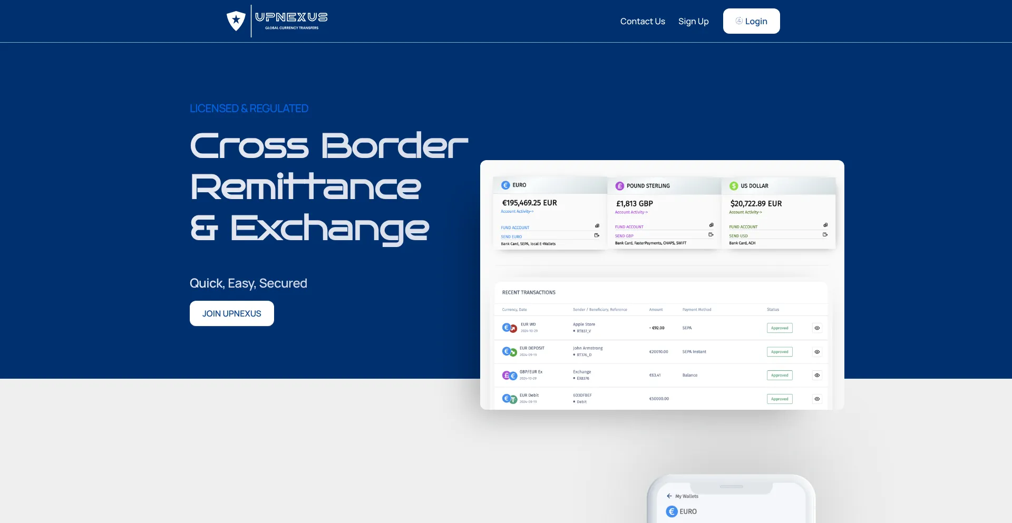The image size is (1012, 523).
Task: Click the EUR WD withdrawal transaction icon
Action: pyautogui.click(x=509, y=327)
